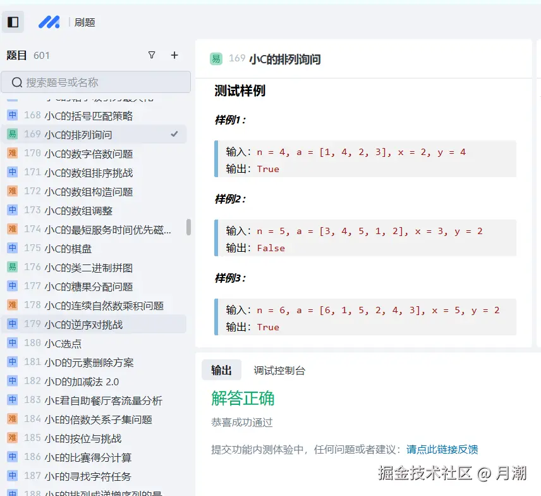Toggle the solved checkmark on problem 169

click(x=175, y=134)
